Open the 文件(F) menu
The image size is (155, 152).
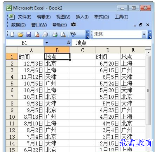pos(25,17)
